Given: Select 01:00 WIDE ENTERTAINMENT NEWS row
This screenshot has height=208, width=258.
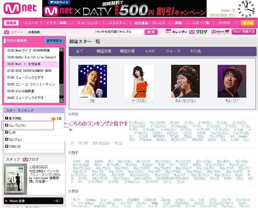Looking at the screenshot, I should (31, 71).
